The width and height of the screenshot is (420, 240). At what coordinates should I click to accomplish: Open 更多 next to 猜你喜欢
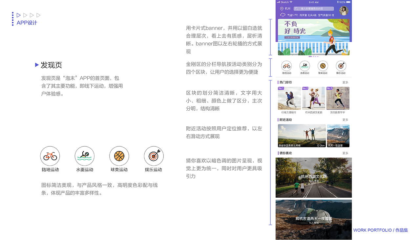345,153
